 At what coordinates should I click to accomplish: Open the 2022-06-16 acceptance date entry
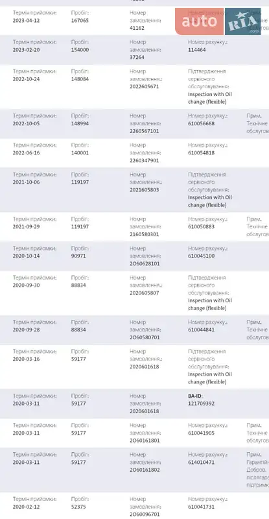coord(26,153)
